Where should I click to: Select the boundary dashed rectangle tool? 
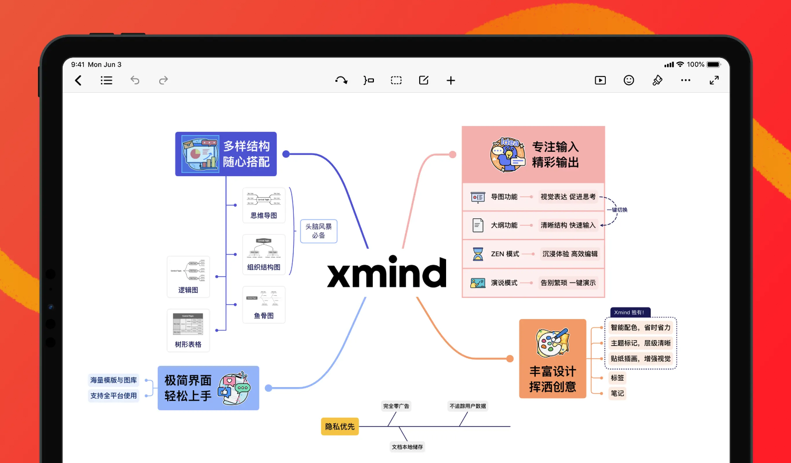(x=396, y=80)
